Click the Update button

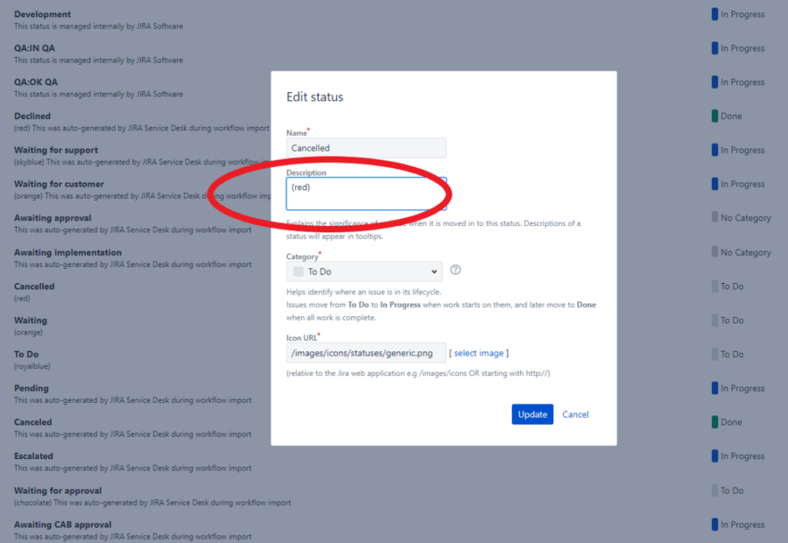pos(532,414)
